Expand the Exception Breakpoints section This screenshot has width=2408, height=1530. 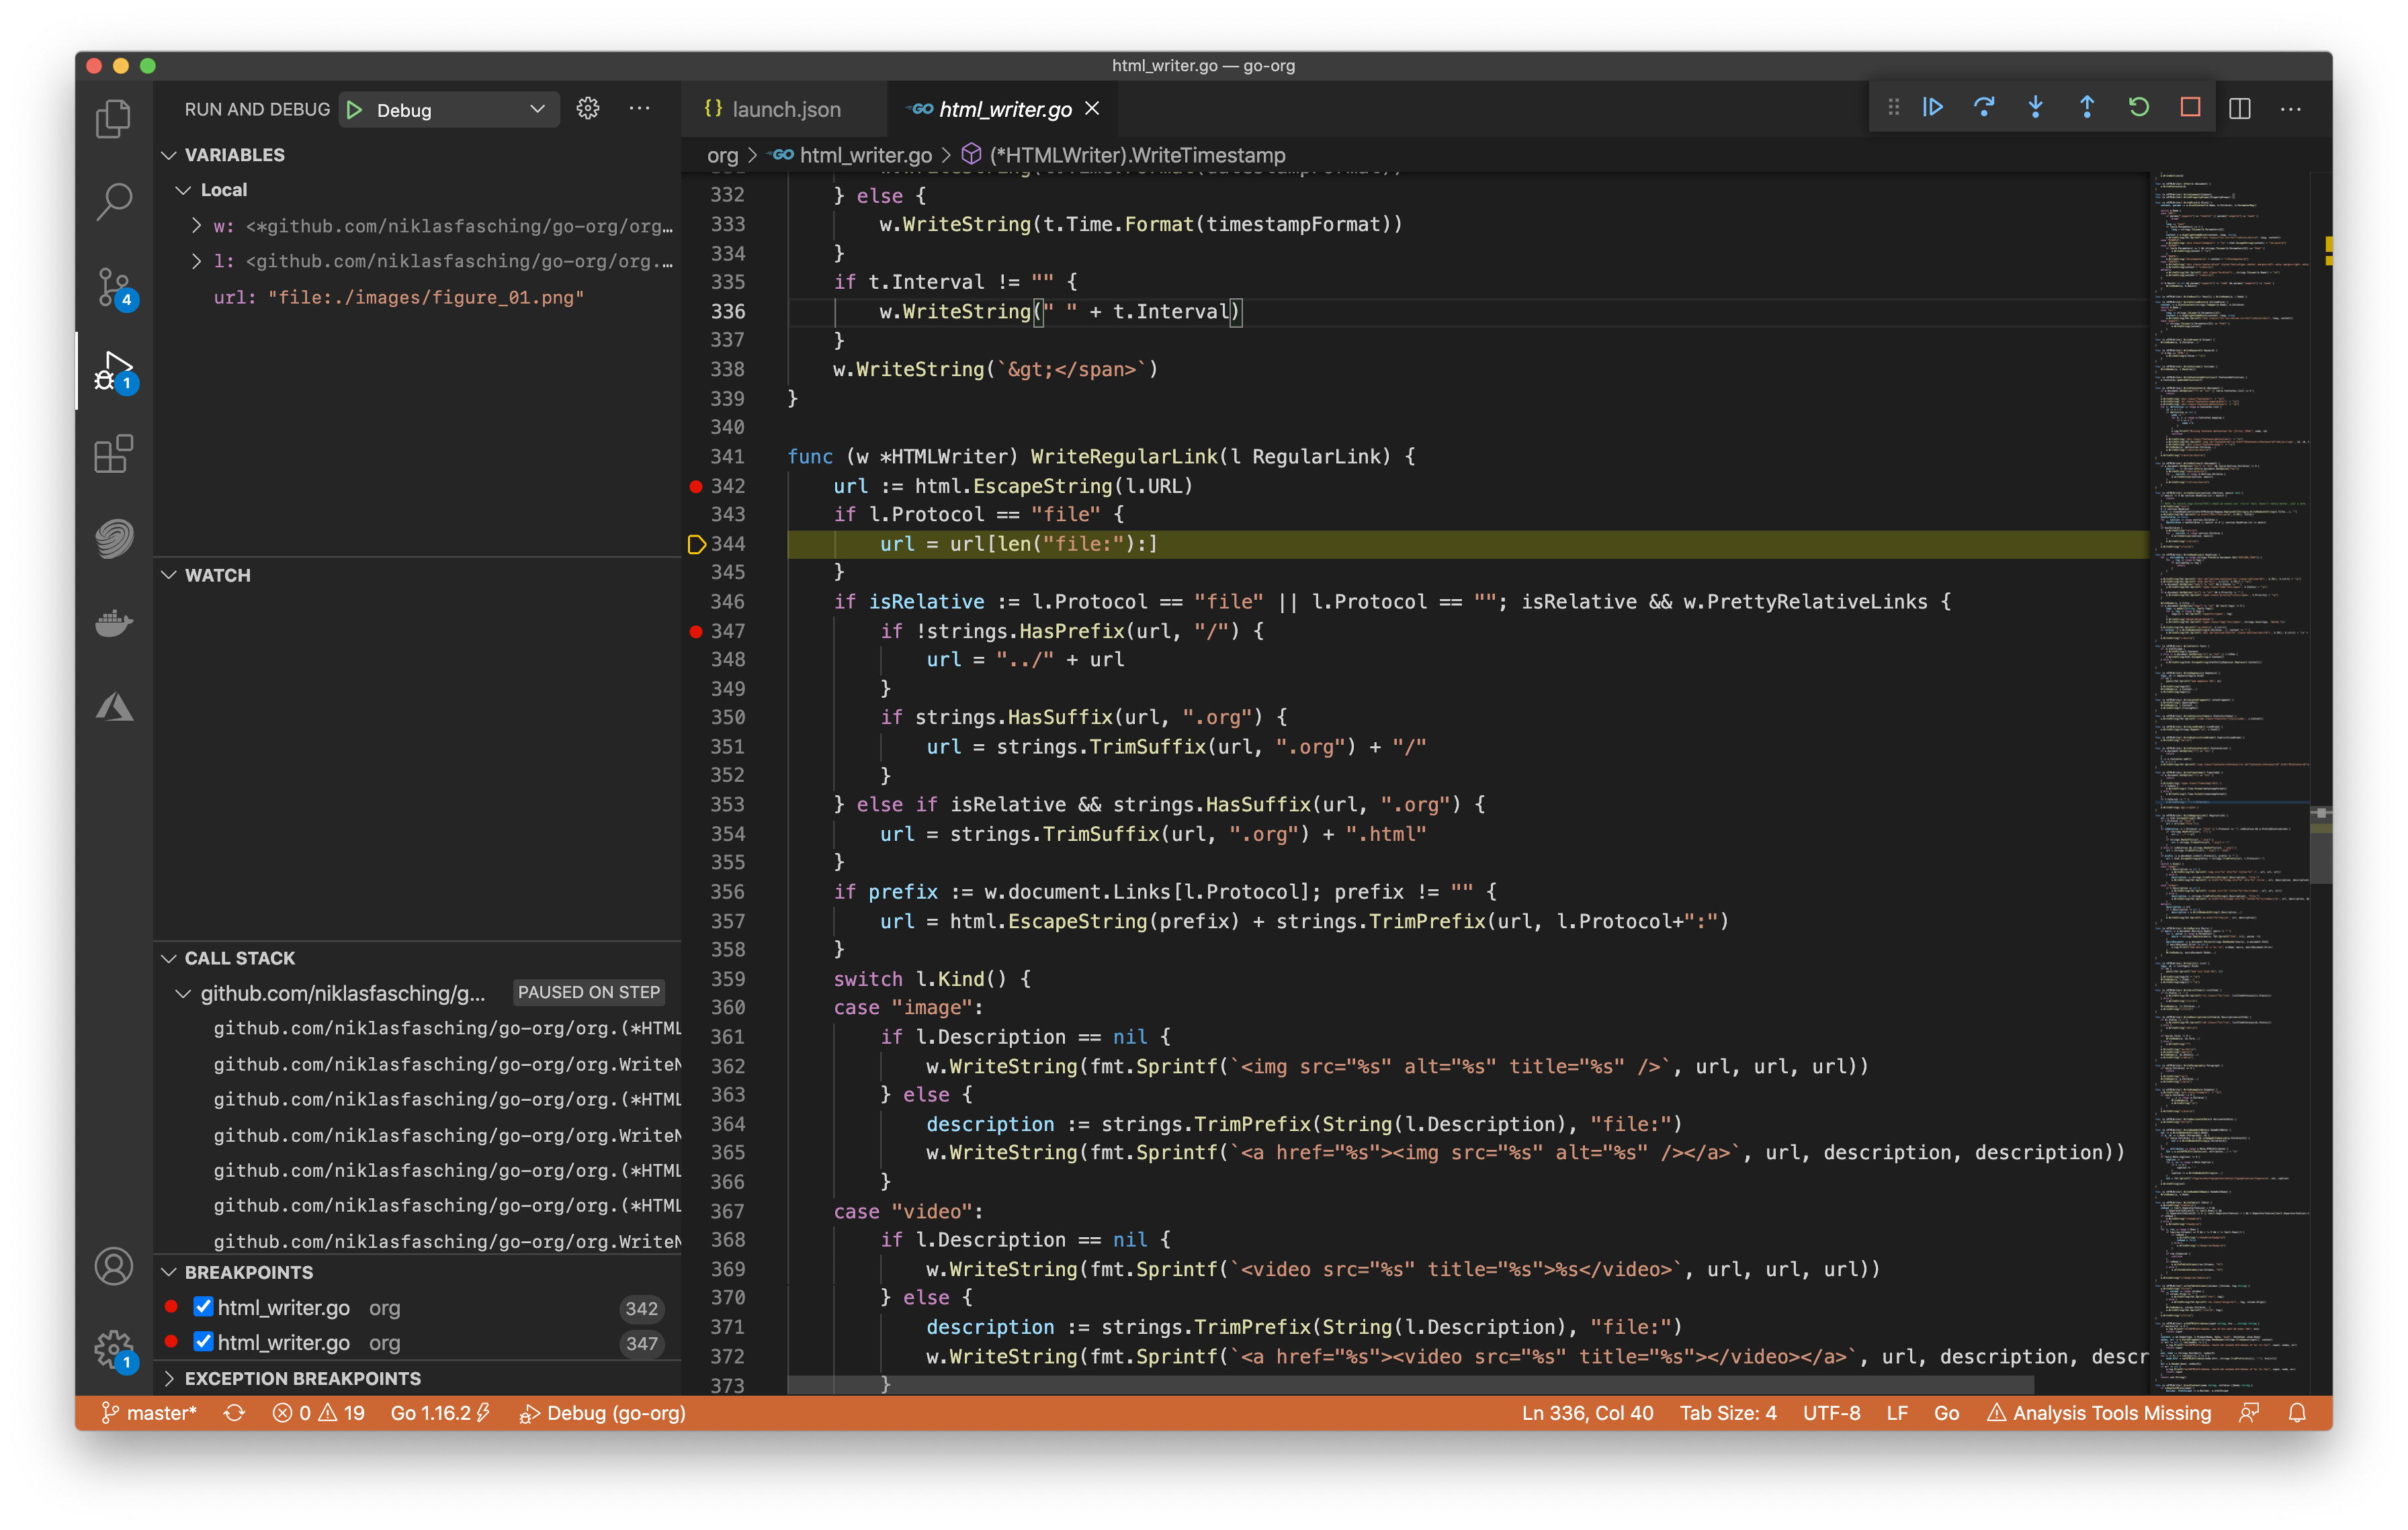click(169, 1378)
